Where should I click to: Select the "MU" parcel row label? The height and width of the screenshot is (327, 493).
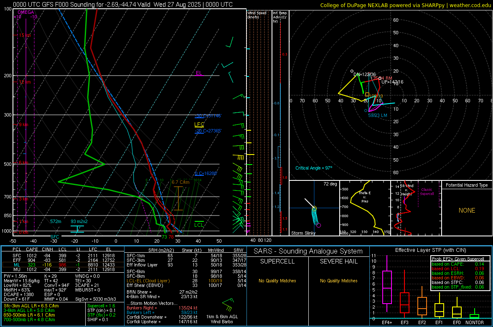tap(17, 269)
